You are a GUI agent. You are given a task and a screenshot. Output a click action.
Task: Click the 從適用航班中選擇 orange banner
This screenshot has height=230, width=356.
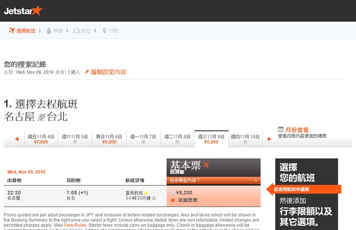[x=304, y=189]
